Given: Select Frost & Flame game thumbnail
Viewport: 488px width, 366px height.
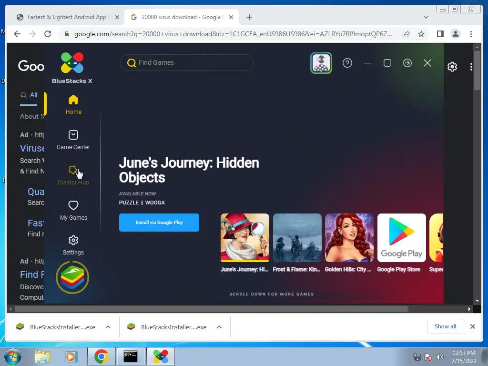Looking at the screenshot, I should [297, 238].
